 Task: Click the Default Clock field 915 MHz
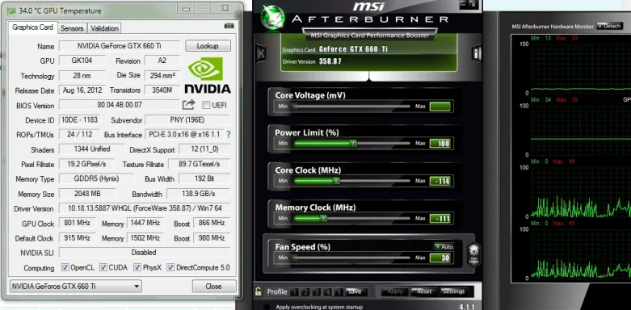point(78,238)
